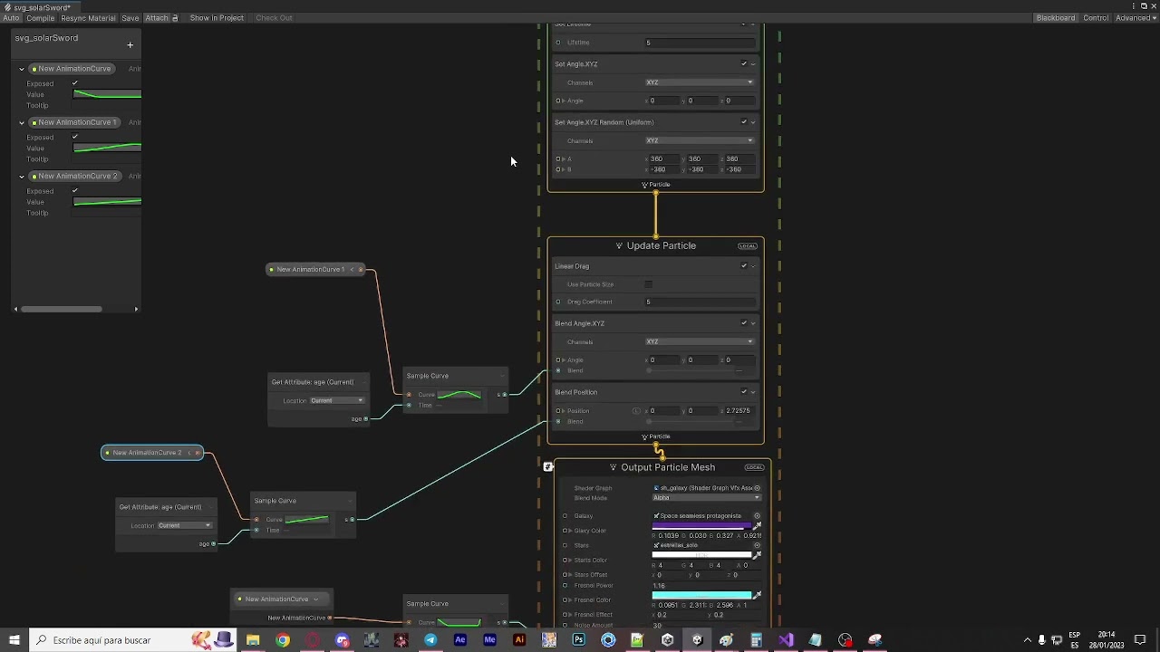Disable the Blend Position block checkbox
Image resolution: width=1160 pixels, height=652 pixels.
point(744,392)
